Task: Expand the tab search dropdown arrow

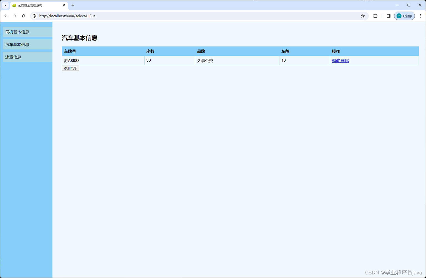Action: [5, 5]
